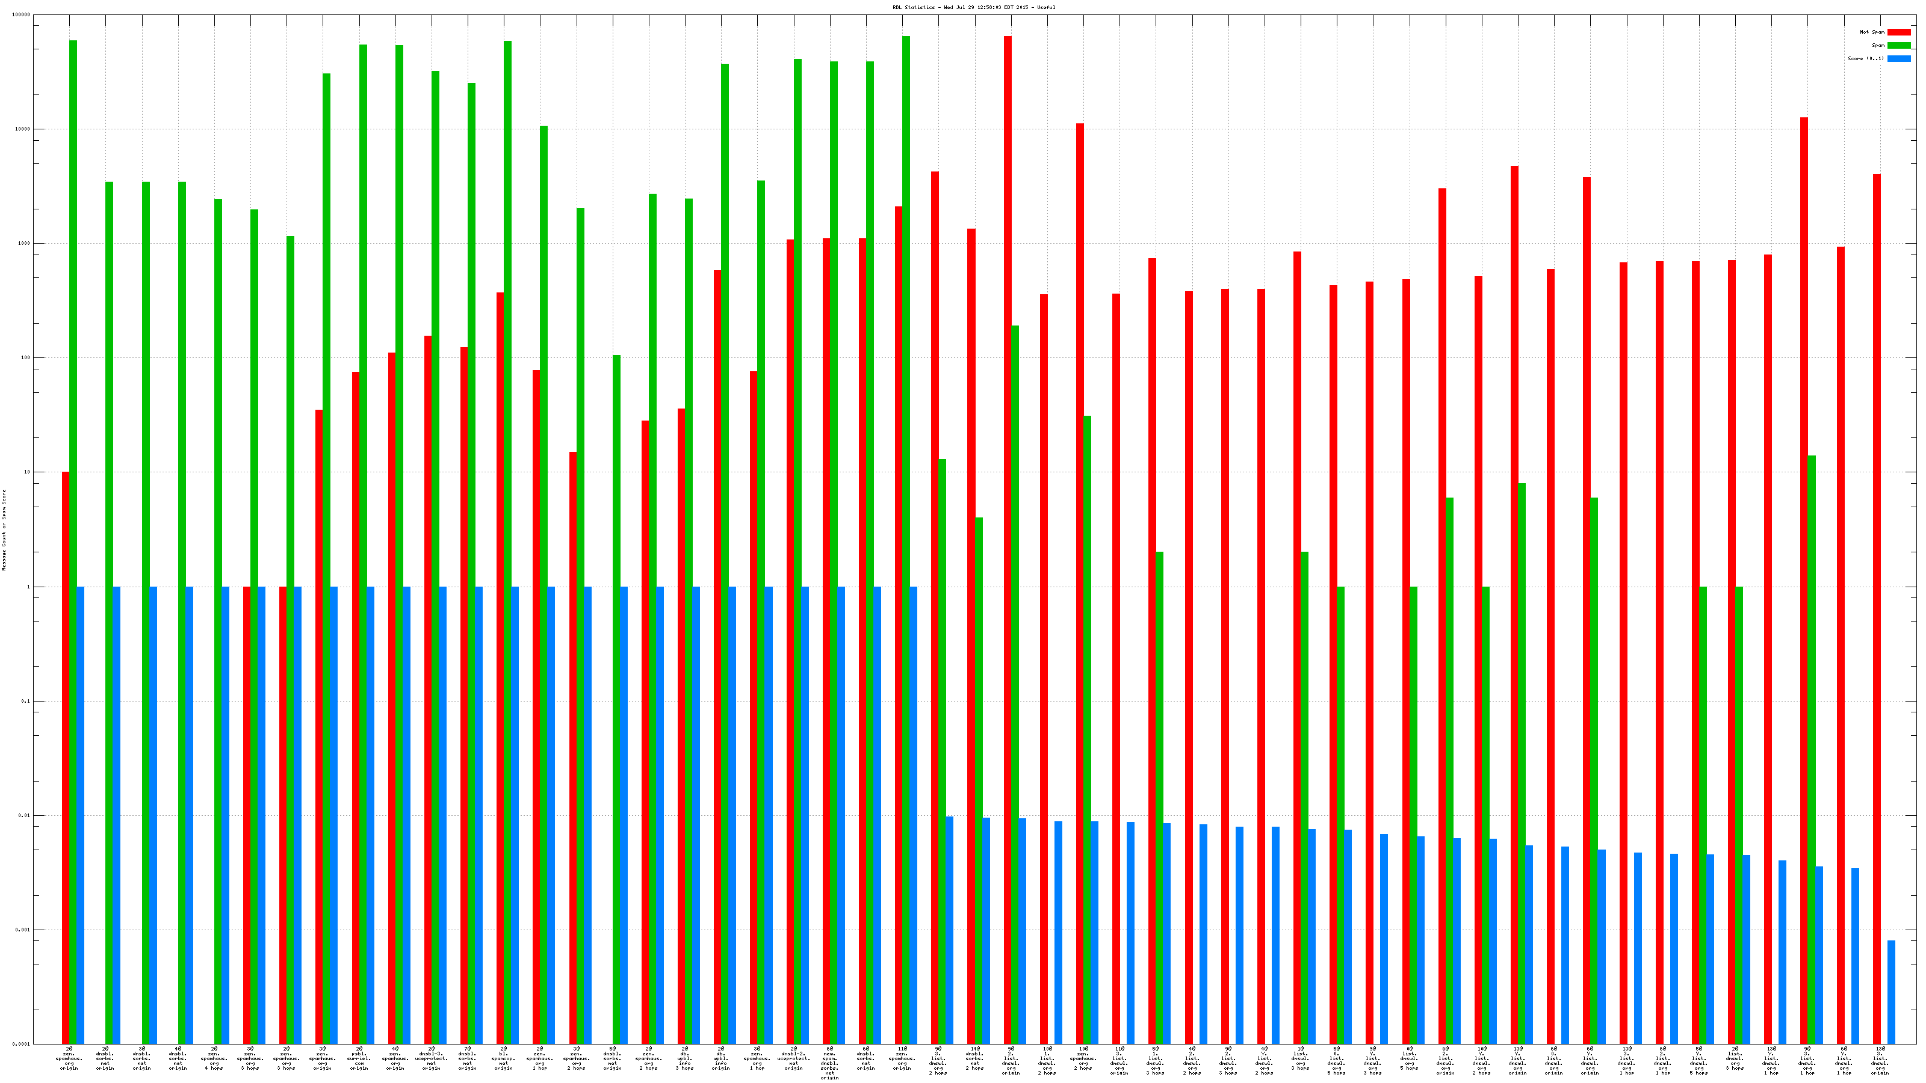Click the 100000 y-axis tick label
This screenshot has height=1083, width=1926.
pos(22,15)
